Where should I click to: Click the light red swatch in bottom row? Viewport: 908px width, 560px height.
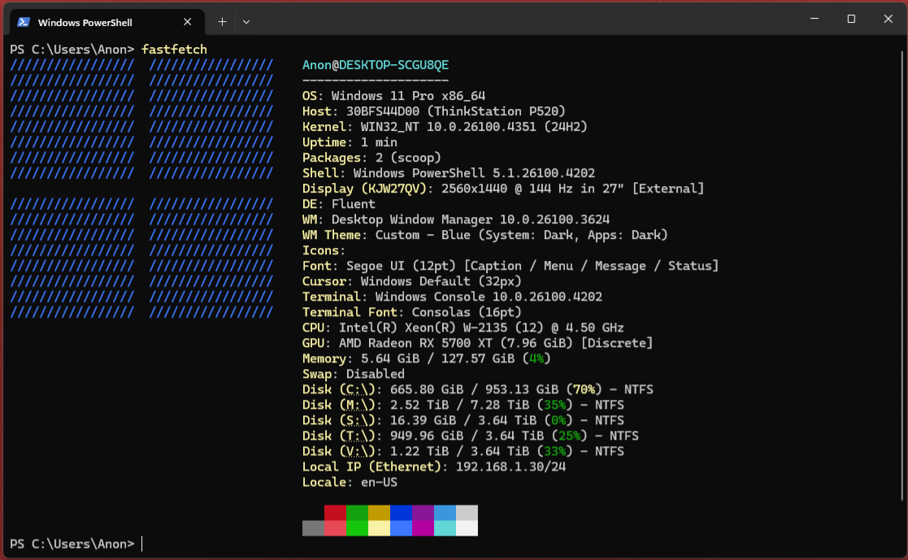click(x=335, y=528)
